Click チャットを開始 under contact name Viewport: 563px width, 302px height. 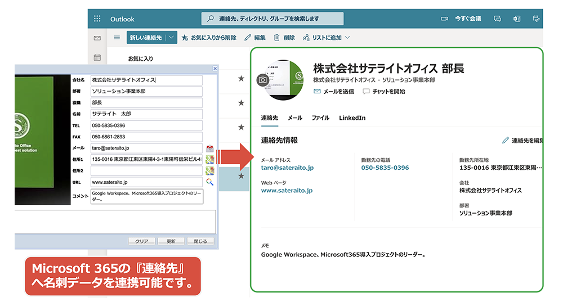[x=384, y=92]
